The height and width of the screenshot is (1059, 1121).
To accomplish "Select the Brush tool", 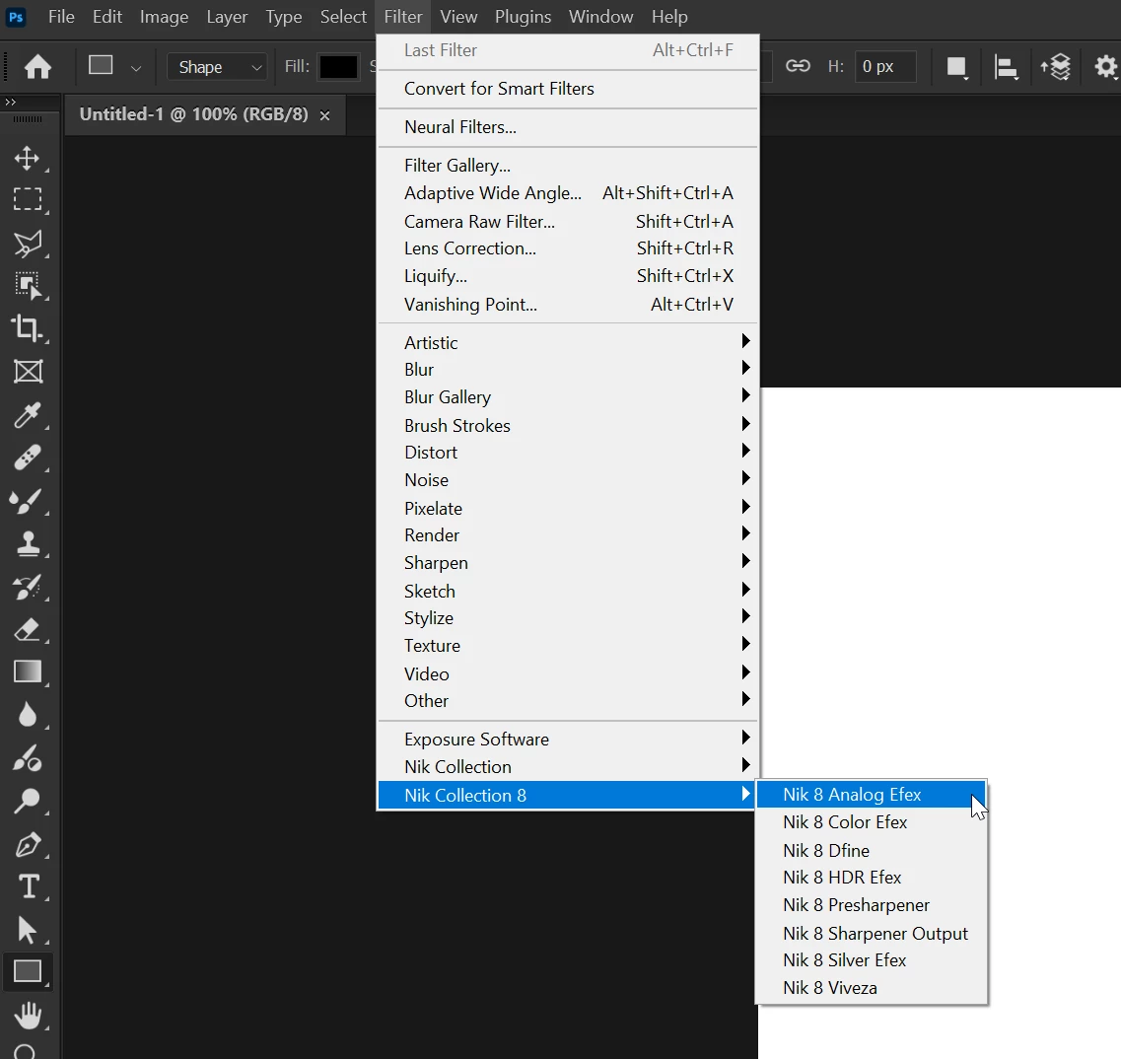I will [x=28, y=501].
